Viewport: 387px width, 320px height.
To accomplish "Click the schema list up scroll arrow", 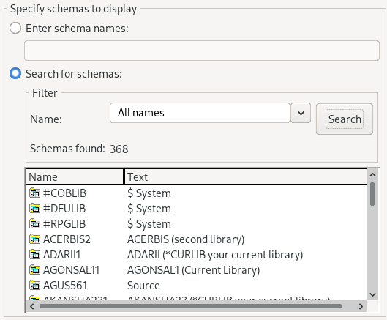I will tap(372, 175).
